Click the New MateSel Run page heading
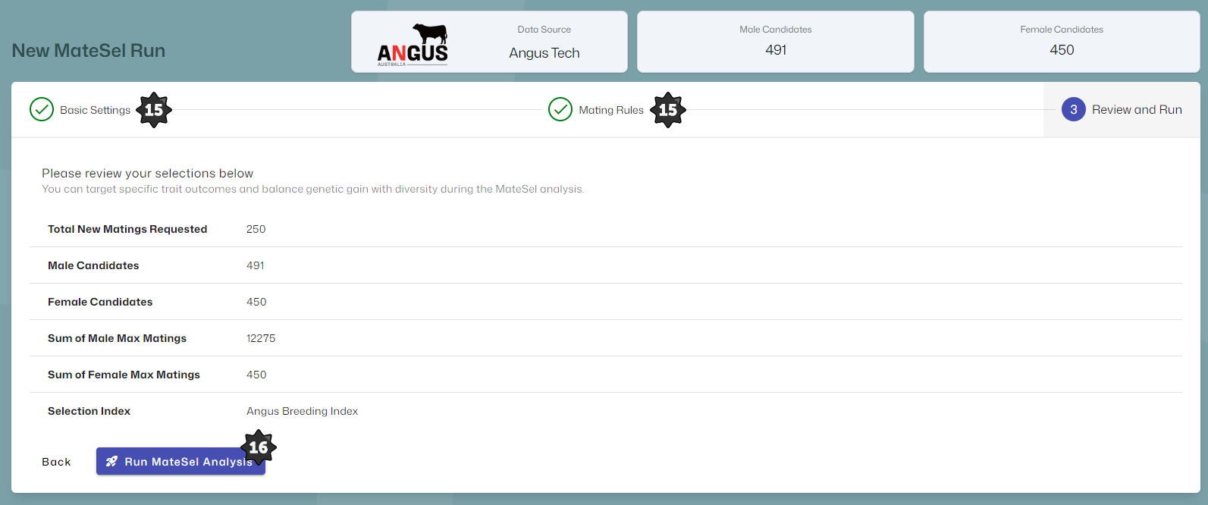The height and width of the screenshot is (505, 1208). tap(89, 51)
